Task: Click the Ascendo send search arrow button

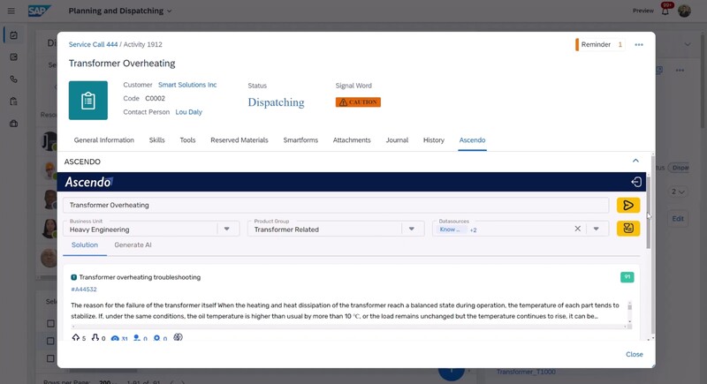Action: tap(628, 205)
